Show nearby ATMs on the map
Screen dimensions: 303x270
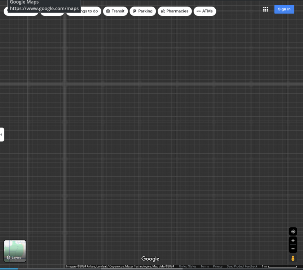(x=205, y=11)
